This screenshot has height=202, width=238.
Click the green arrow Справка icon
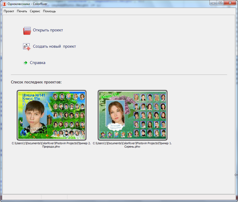pos(26,63)
